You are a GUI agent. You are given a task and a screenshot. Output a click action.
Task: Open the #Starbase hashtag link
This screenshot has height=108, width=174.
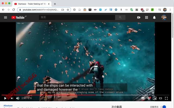[8, 106]
